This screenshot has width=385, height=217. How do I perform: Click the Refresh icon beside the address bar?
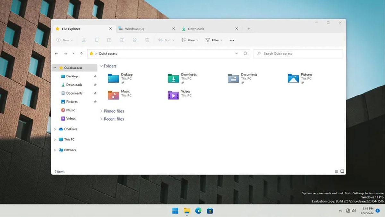[244, 53]
